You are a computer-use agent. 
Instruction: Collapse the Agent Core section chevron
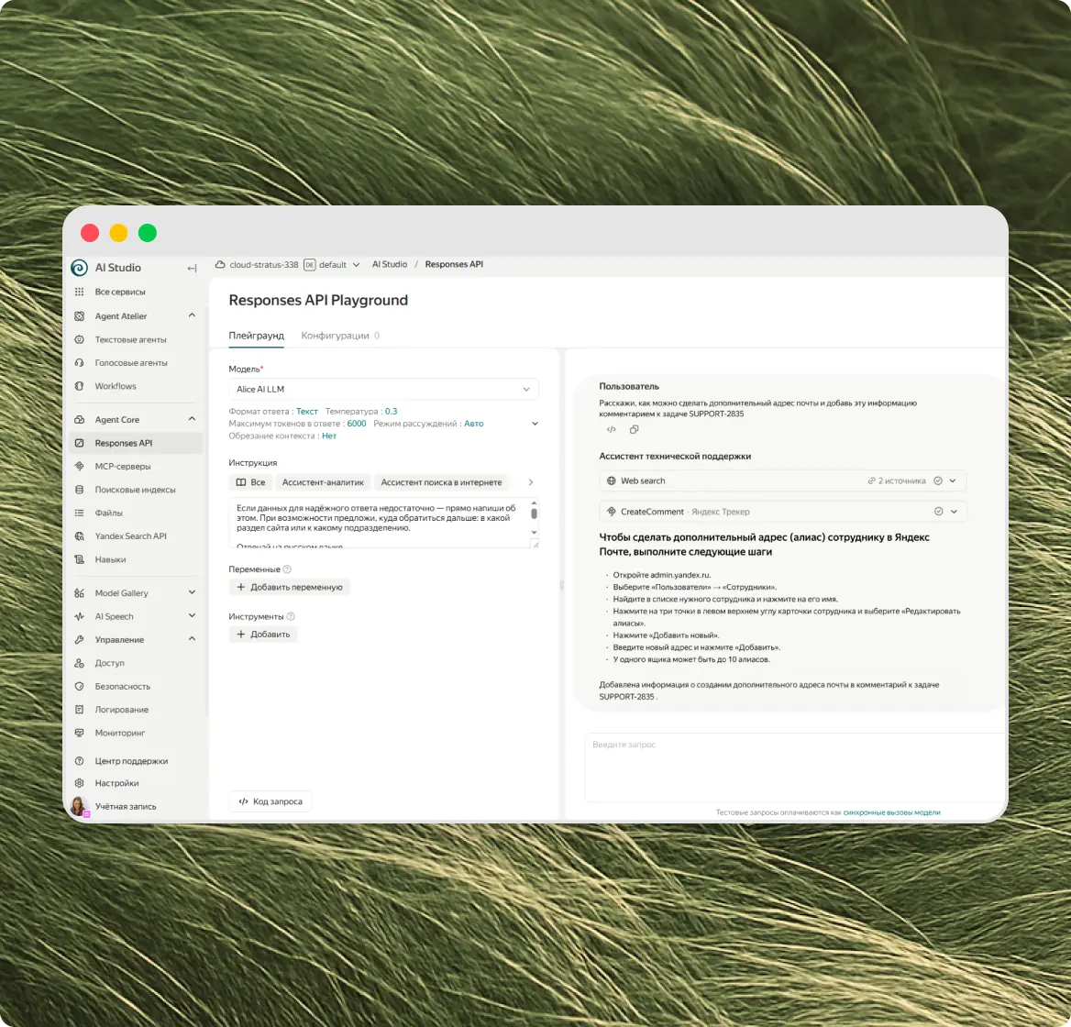(x=192, y=418)
